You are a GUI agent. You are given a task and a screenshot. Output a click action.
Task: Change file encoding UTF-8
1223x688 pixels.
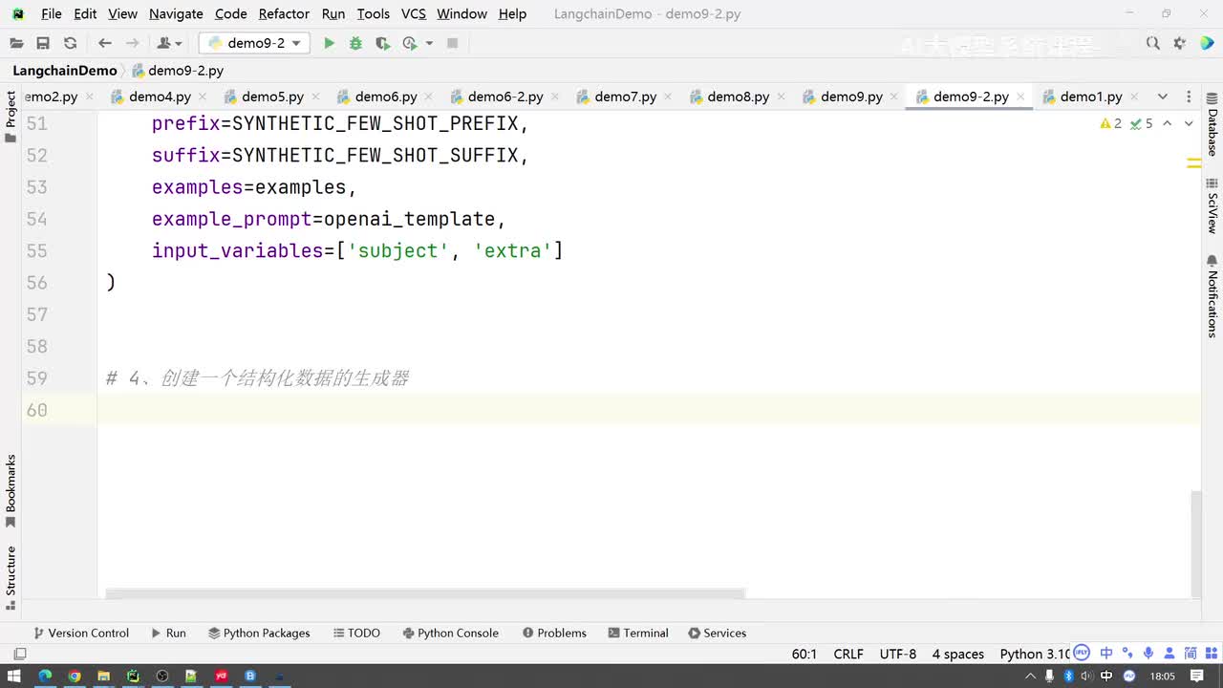(898, 654)
